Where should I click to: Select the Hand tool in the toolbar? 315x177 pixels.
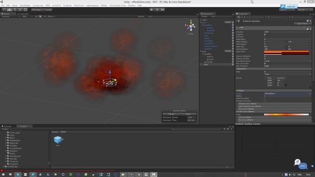(x=4, y=10)
